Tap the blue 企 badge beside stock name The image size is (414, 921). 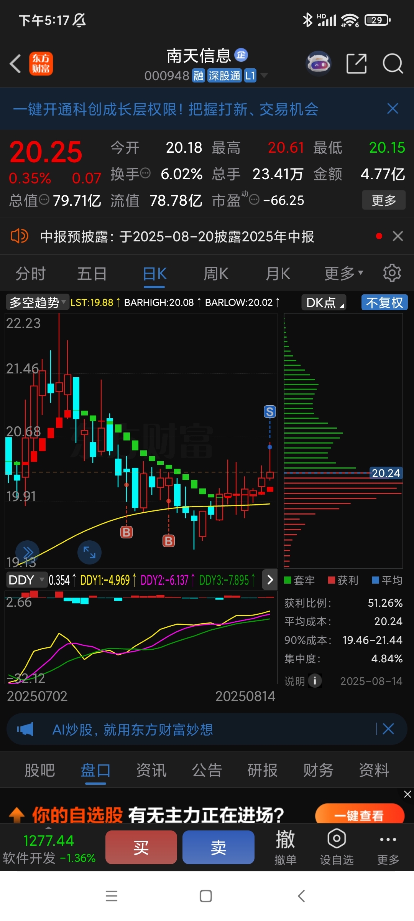(x=241, y=55)
